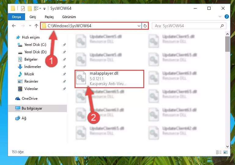Viewport: 235px width, 165px height.
Task: Select Hızlı erişim in the navigation pane
Action: 31,37
